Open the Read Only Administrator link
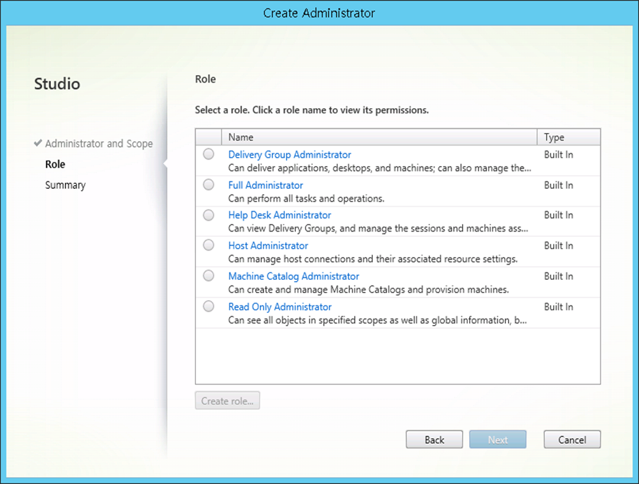The width and height of the screenshot is (639, 484). [x=279, y=307]
